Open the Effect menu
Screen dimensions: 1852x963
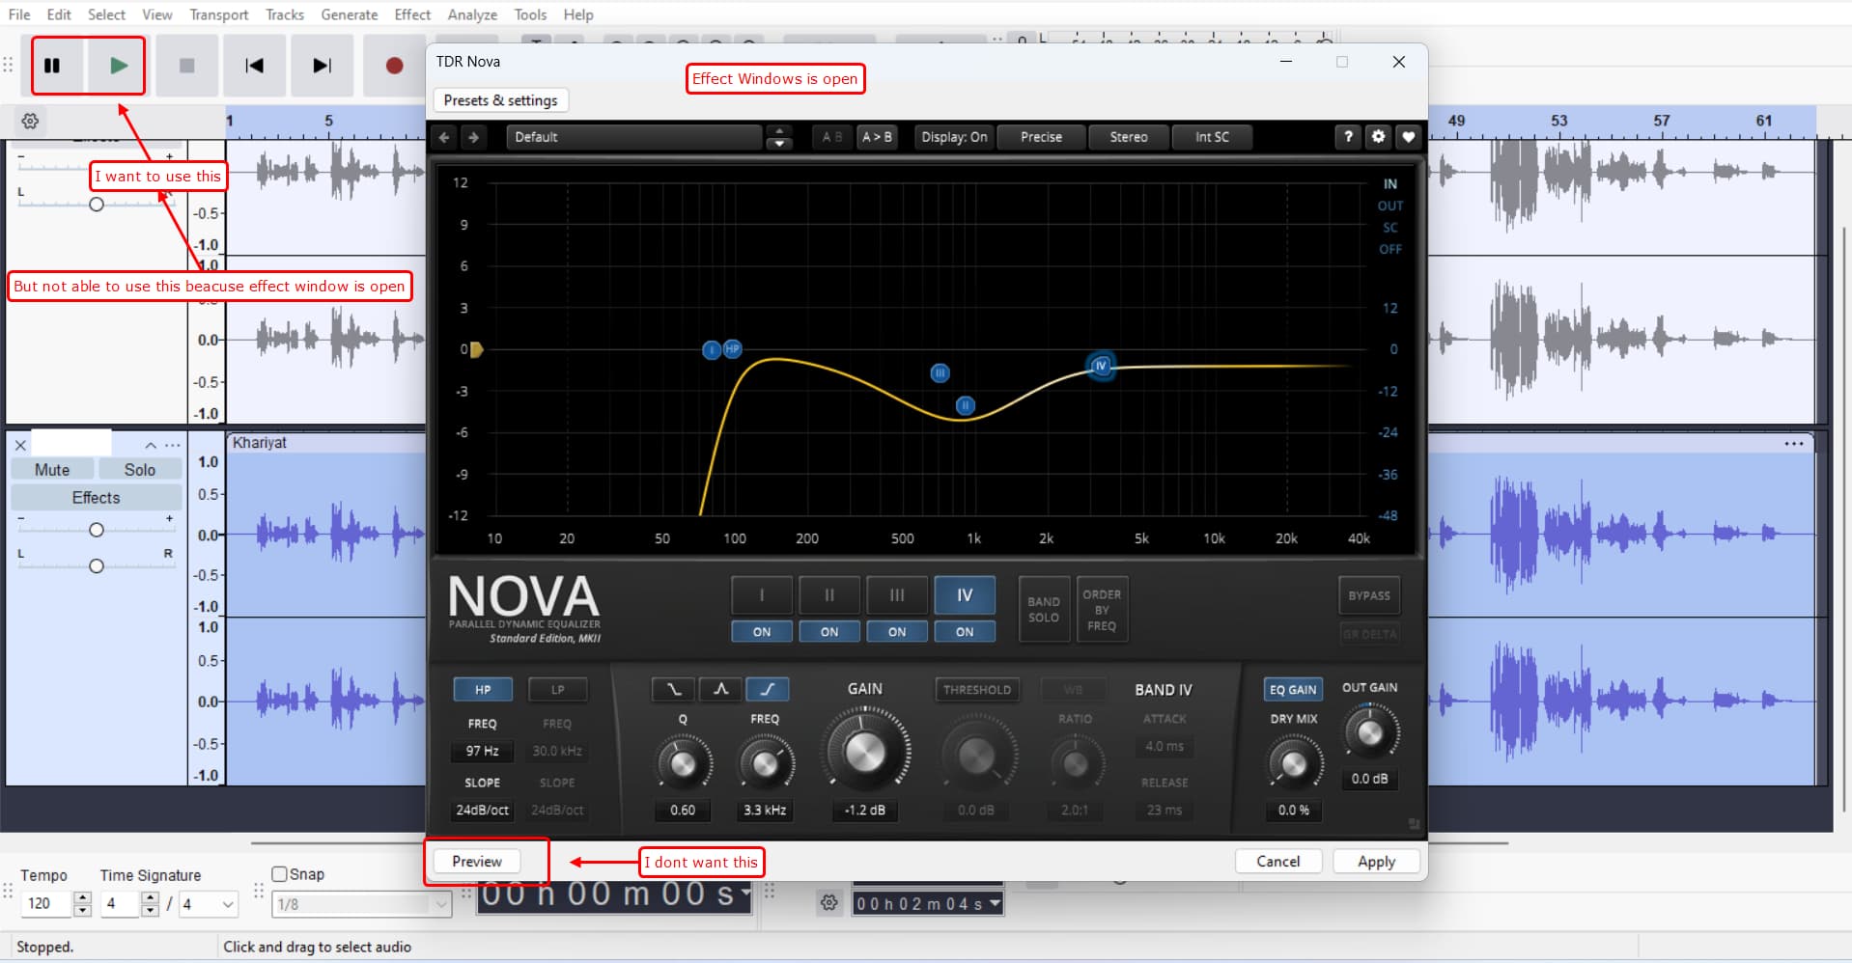click(x=412, y=14)
